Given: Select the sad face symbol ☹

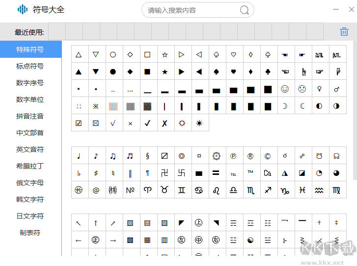Looking at the screenshot, I should [302, 89].
